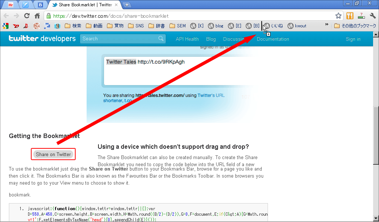Expand the 動画 bookmarks folder
This screenshot has width=379, height=222.
point(94,26)
